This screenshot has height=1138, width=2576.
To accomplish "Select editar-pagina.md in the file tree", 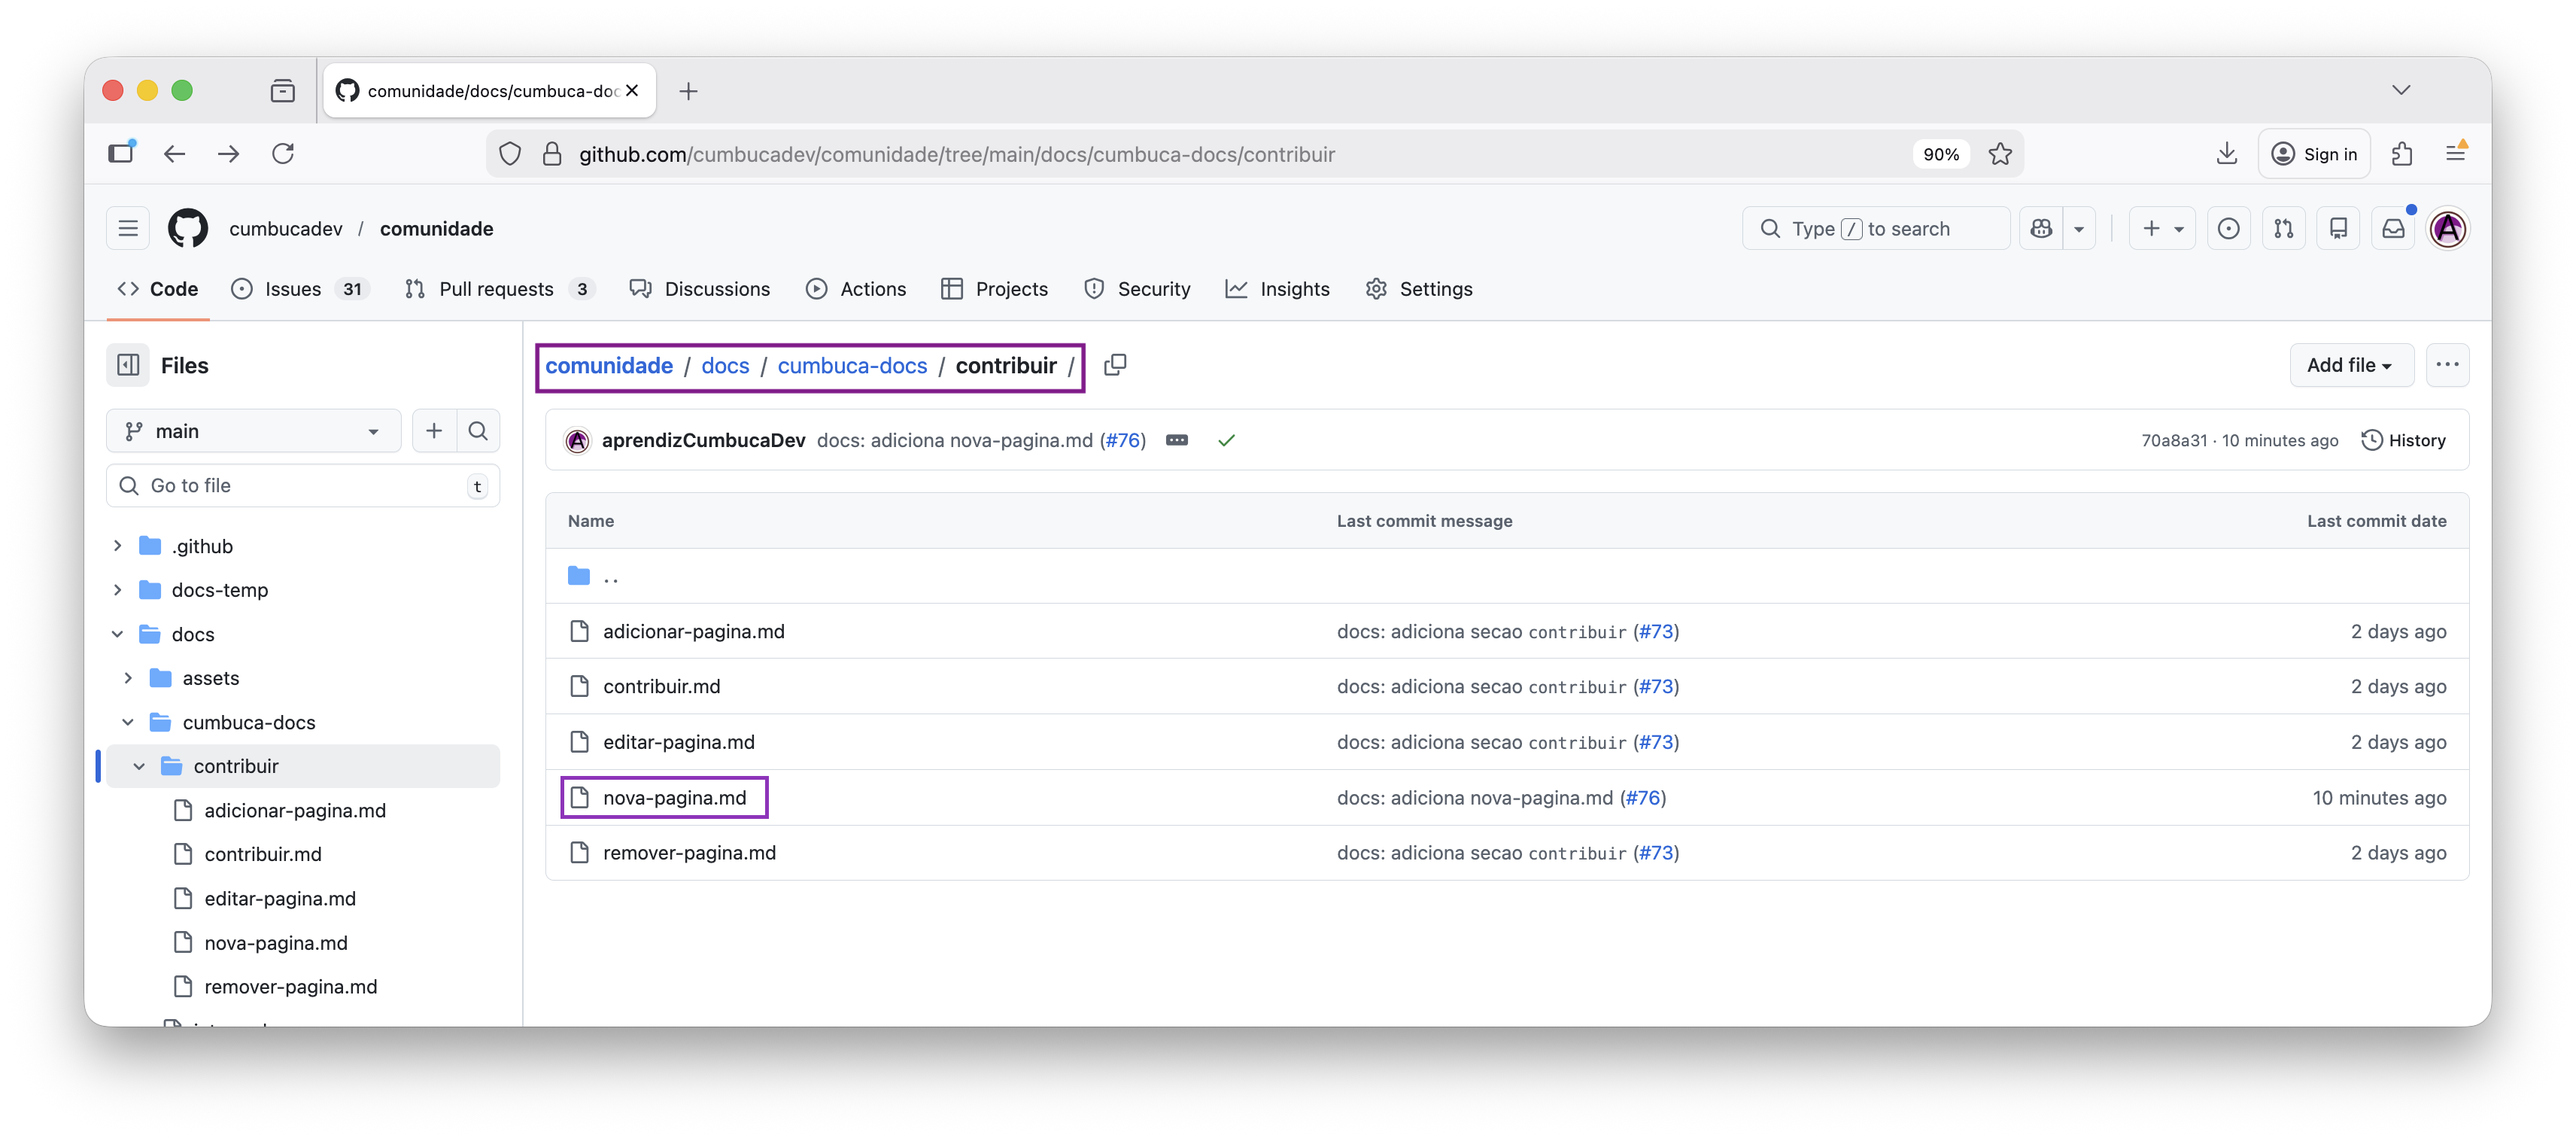I will [279, 899].
